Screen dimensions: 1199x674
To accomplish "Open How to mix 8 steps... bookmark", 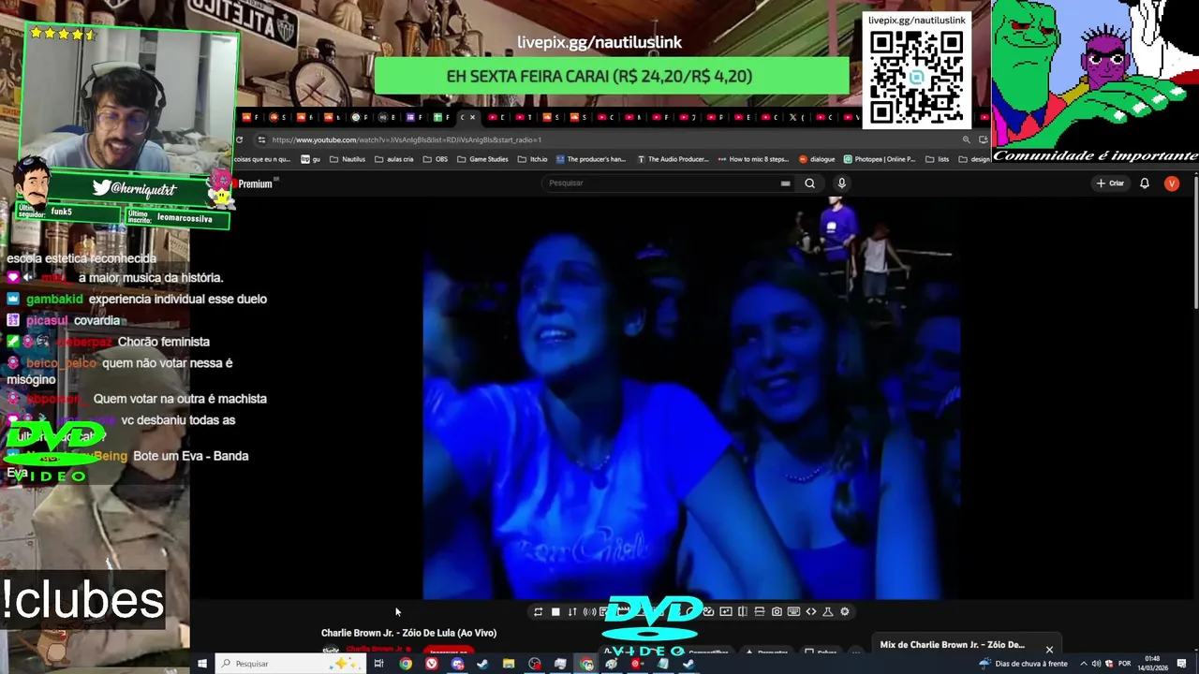I will 753,159.
